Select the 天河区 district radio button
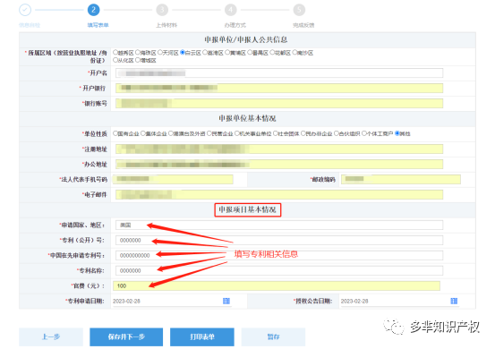 [160, 53]
